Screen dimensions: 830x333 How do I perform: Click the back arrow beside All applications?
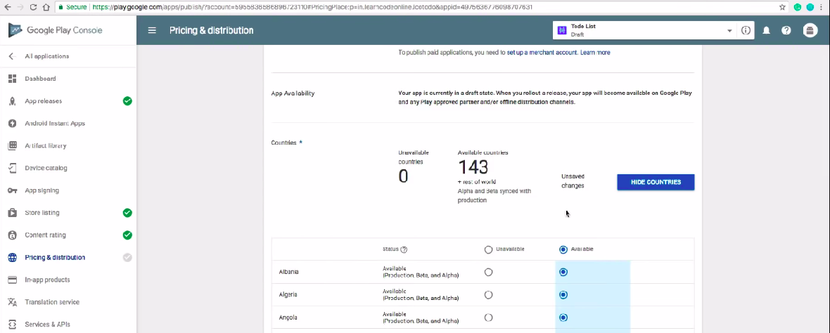pyautogui.click(x=11, y=56)
